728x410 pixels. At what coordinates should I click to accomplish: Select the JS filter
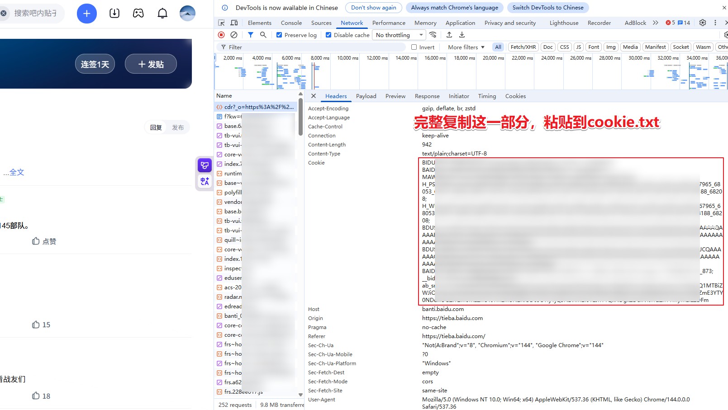(x=579, y=47)
